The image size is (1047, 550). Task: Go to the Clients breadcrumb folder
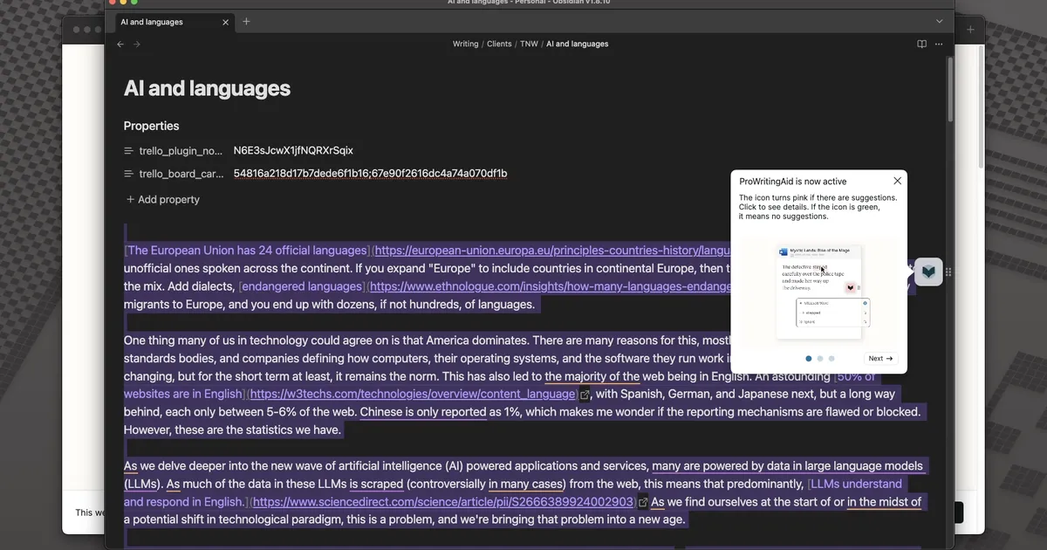pos(499,44)
